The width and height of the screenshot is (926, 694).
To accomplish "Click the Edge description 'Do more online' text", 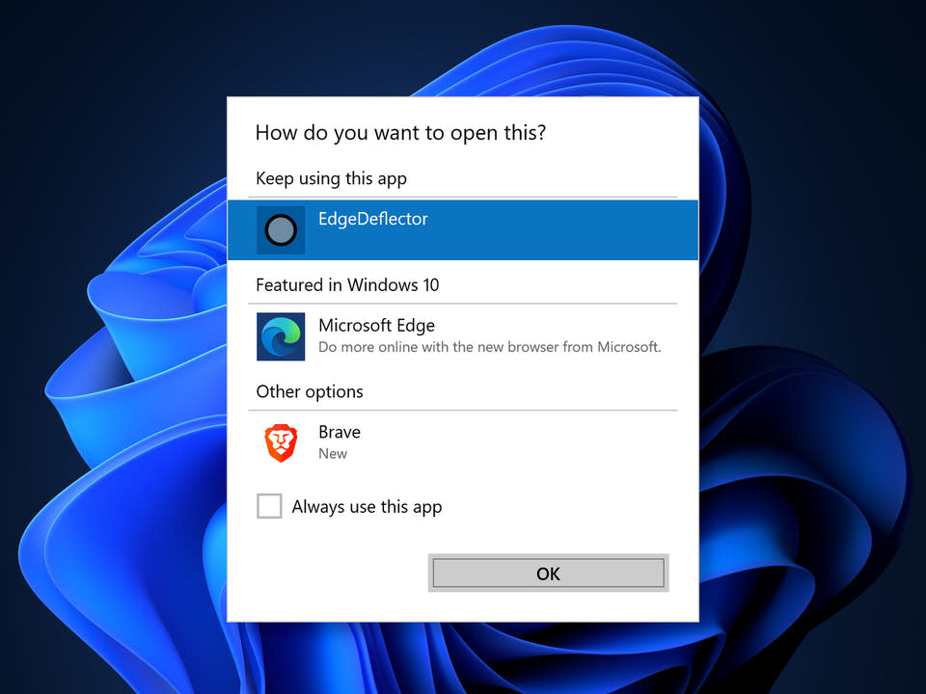I will [x=490, y=347].
